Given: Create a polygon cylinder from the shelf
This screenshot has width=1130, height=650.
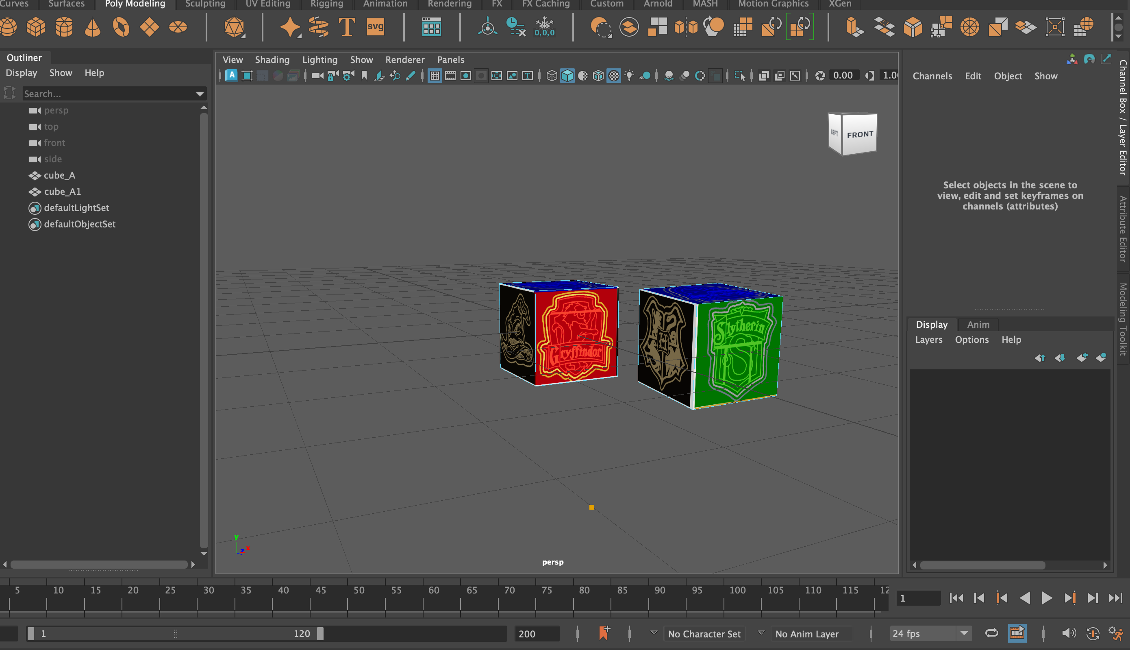Looking at the screenshot, I should pos(64,27).
